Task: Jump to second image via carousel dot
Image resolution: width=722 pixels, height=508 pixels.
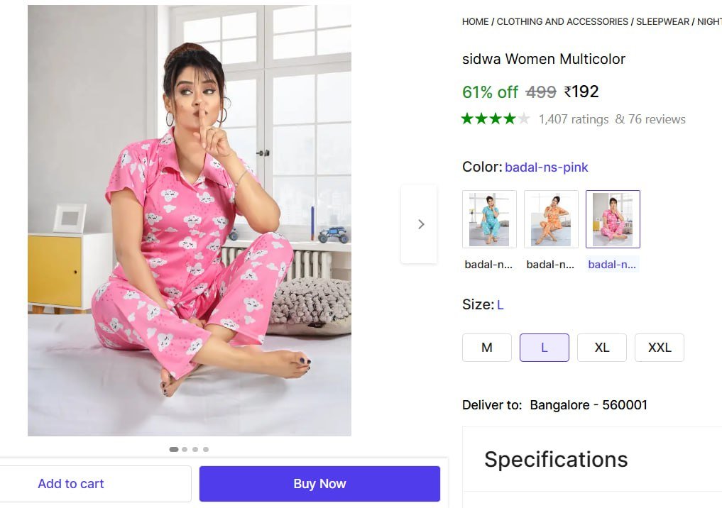Action: [185, 449]
